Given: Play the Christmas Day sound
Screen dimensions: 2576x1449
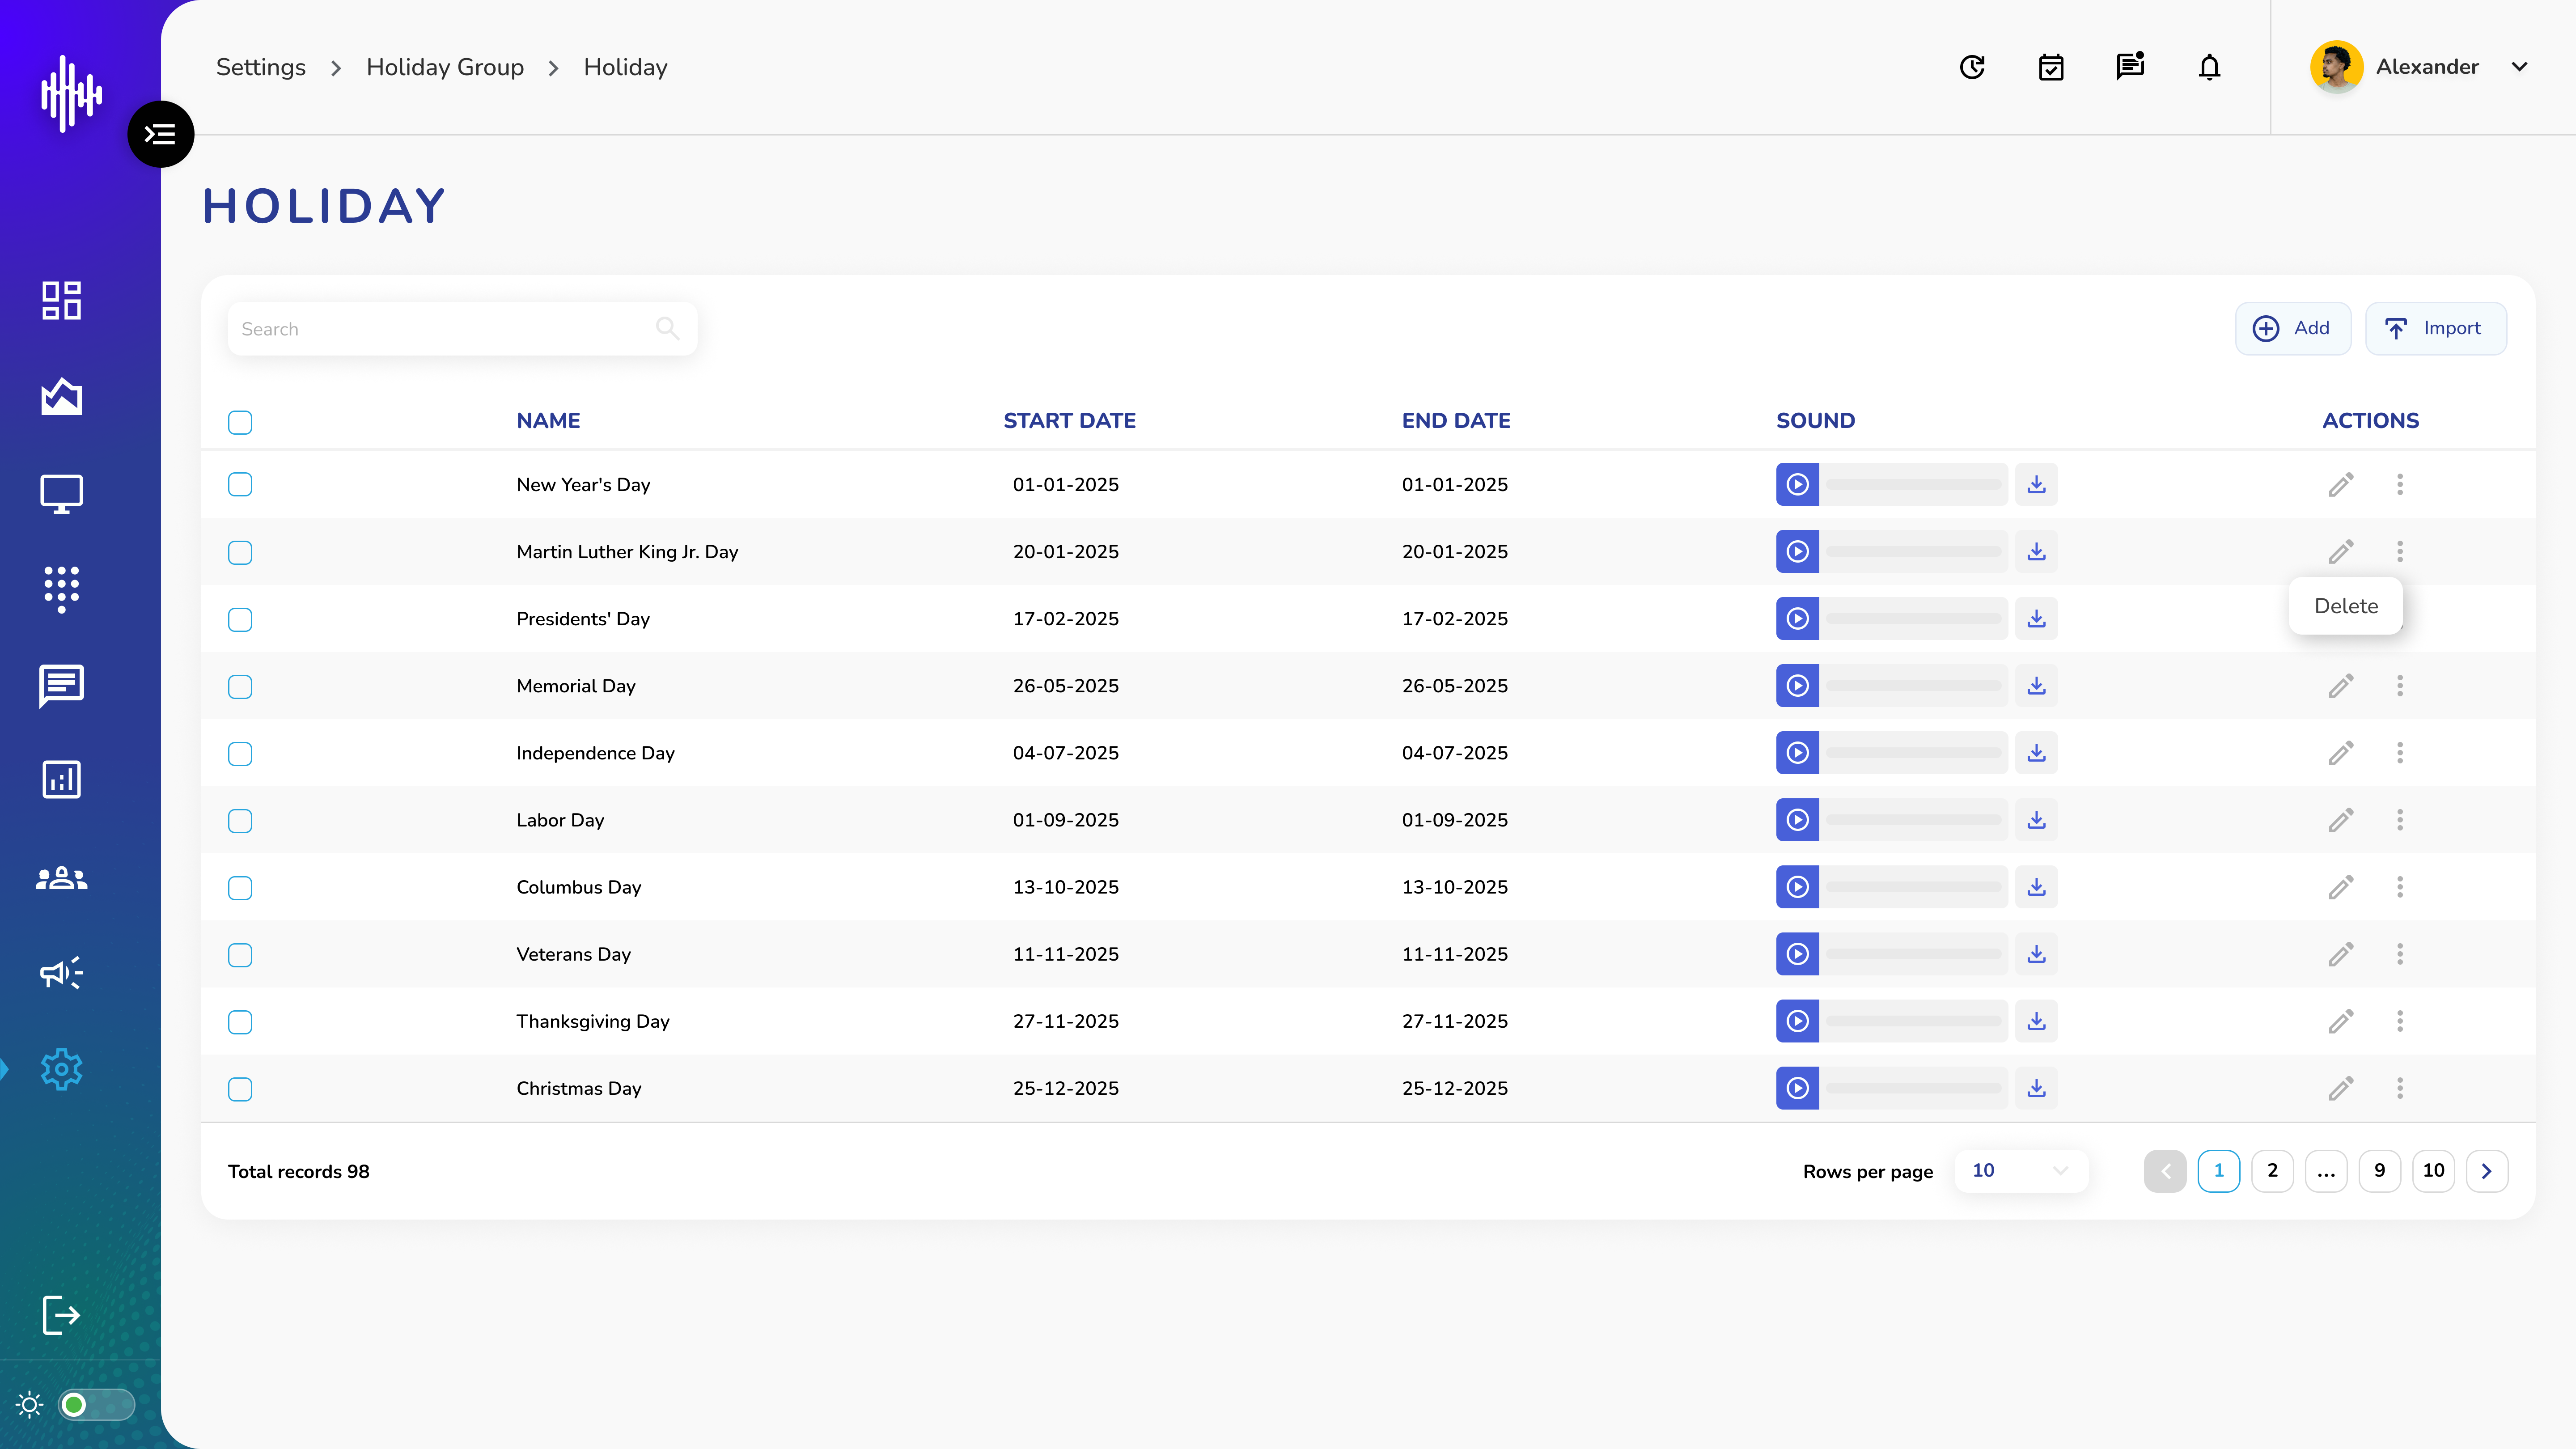Looking at the screenshot, I should [1797, 1088].
